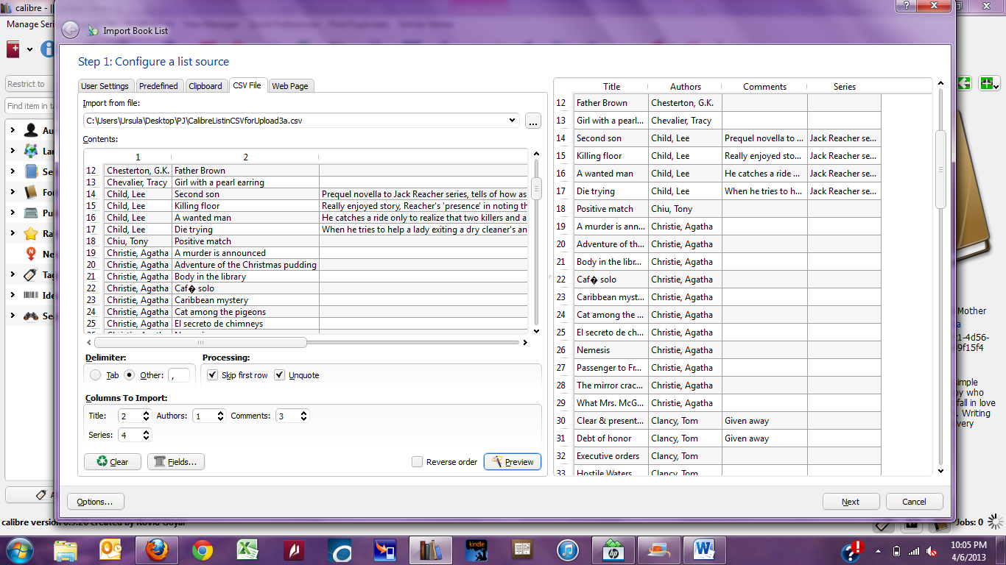Open Kindle app from the taskbar
The height and width of the screenshot is (565, 1006).
tap(477, 550)
